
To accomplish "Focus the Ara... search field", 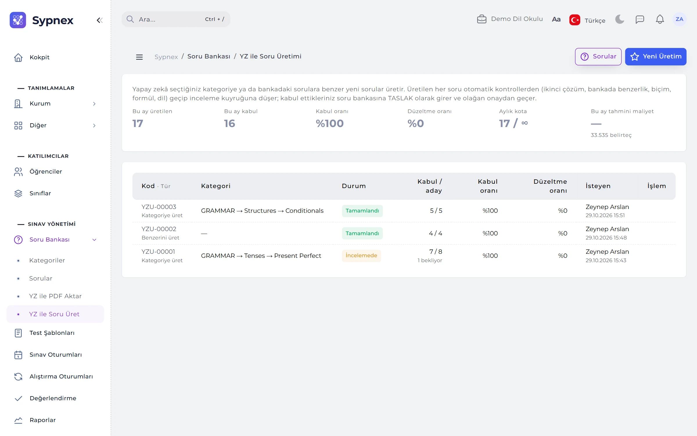I will [x=176, y=19].
